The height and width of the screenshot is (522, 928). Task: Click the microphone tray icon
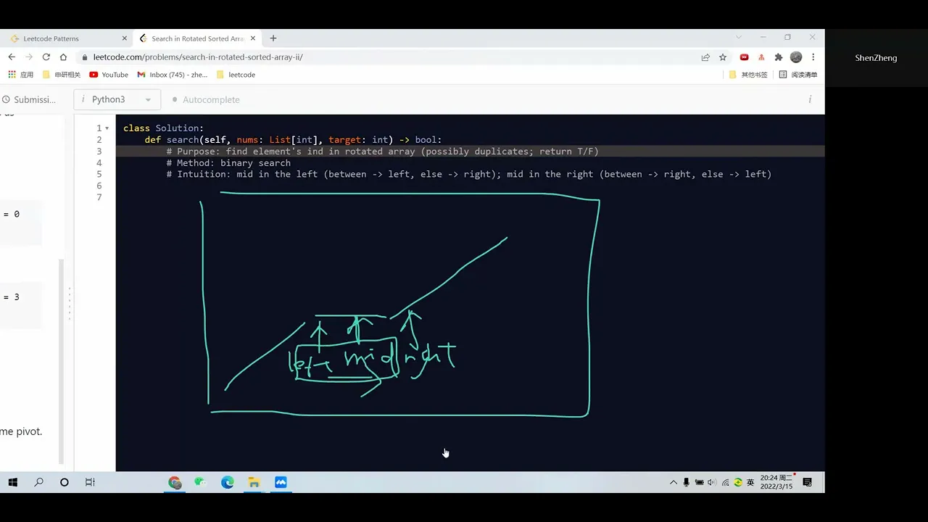(x=686, y=482)
